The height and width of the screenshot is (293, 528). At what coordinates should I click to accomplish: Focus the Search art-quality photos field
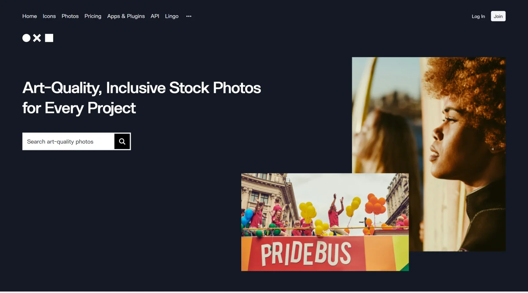click(x=68, y=141)
